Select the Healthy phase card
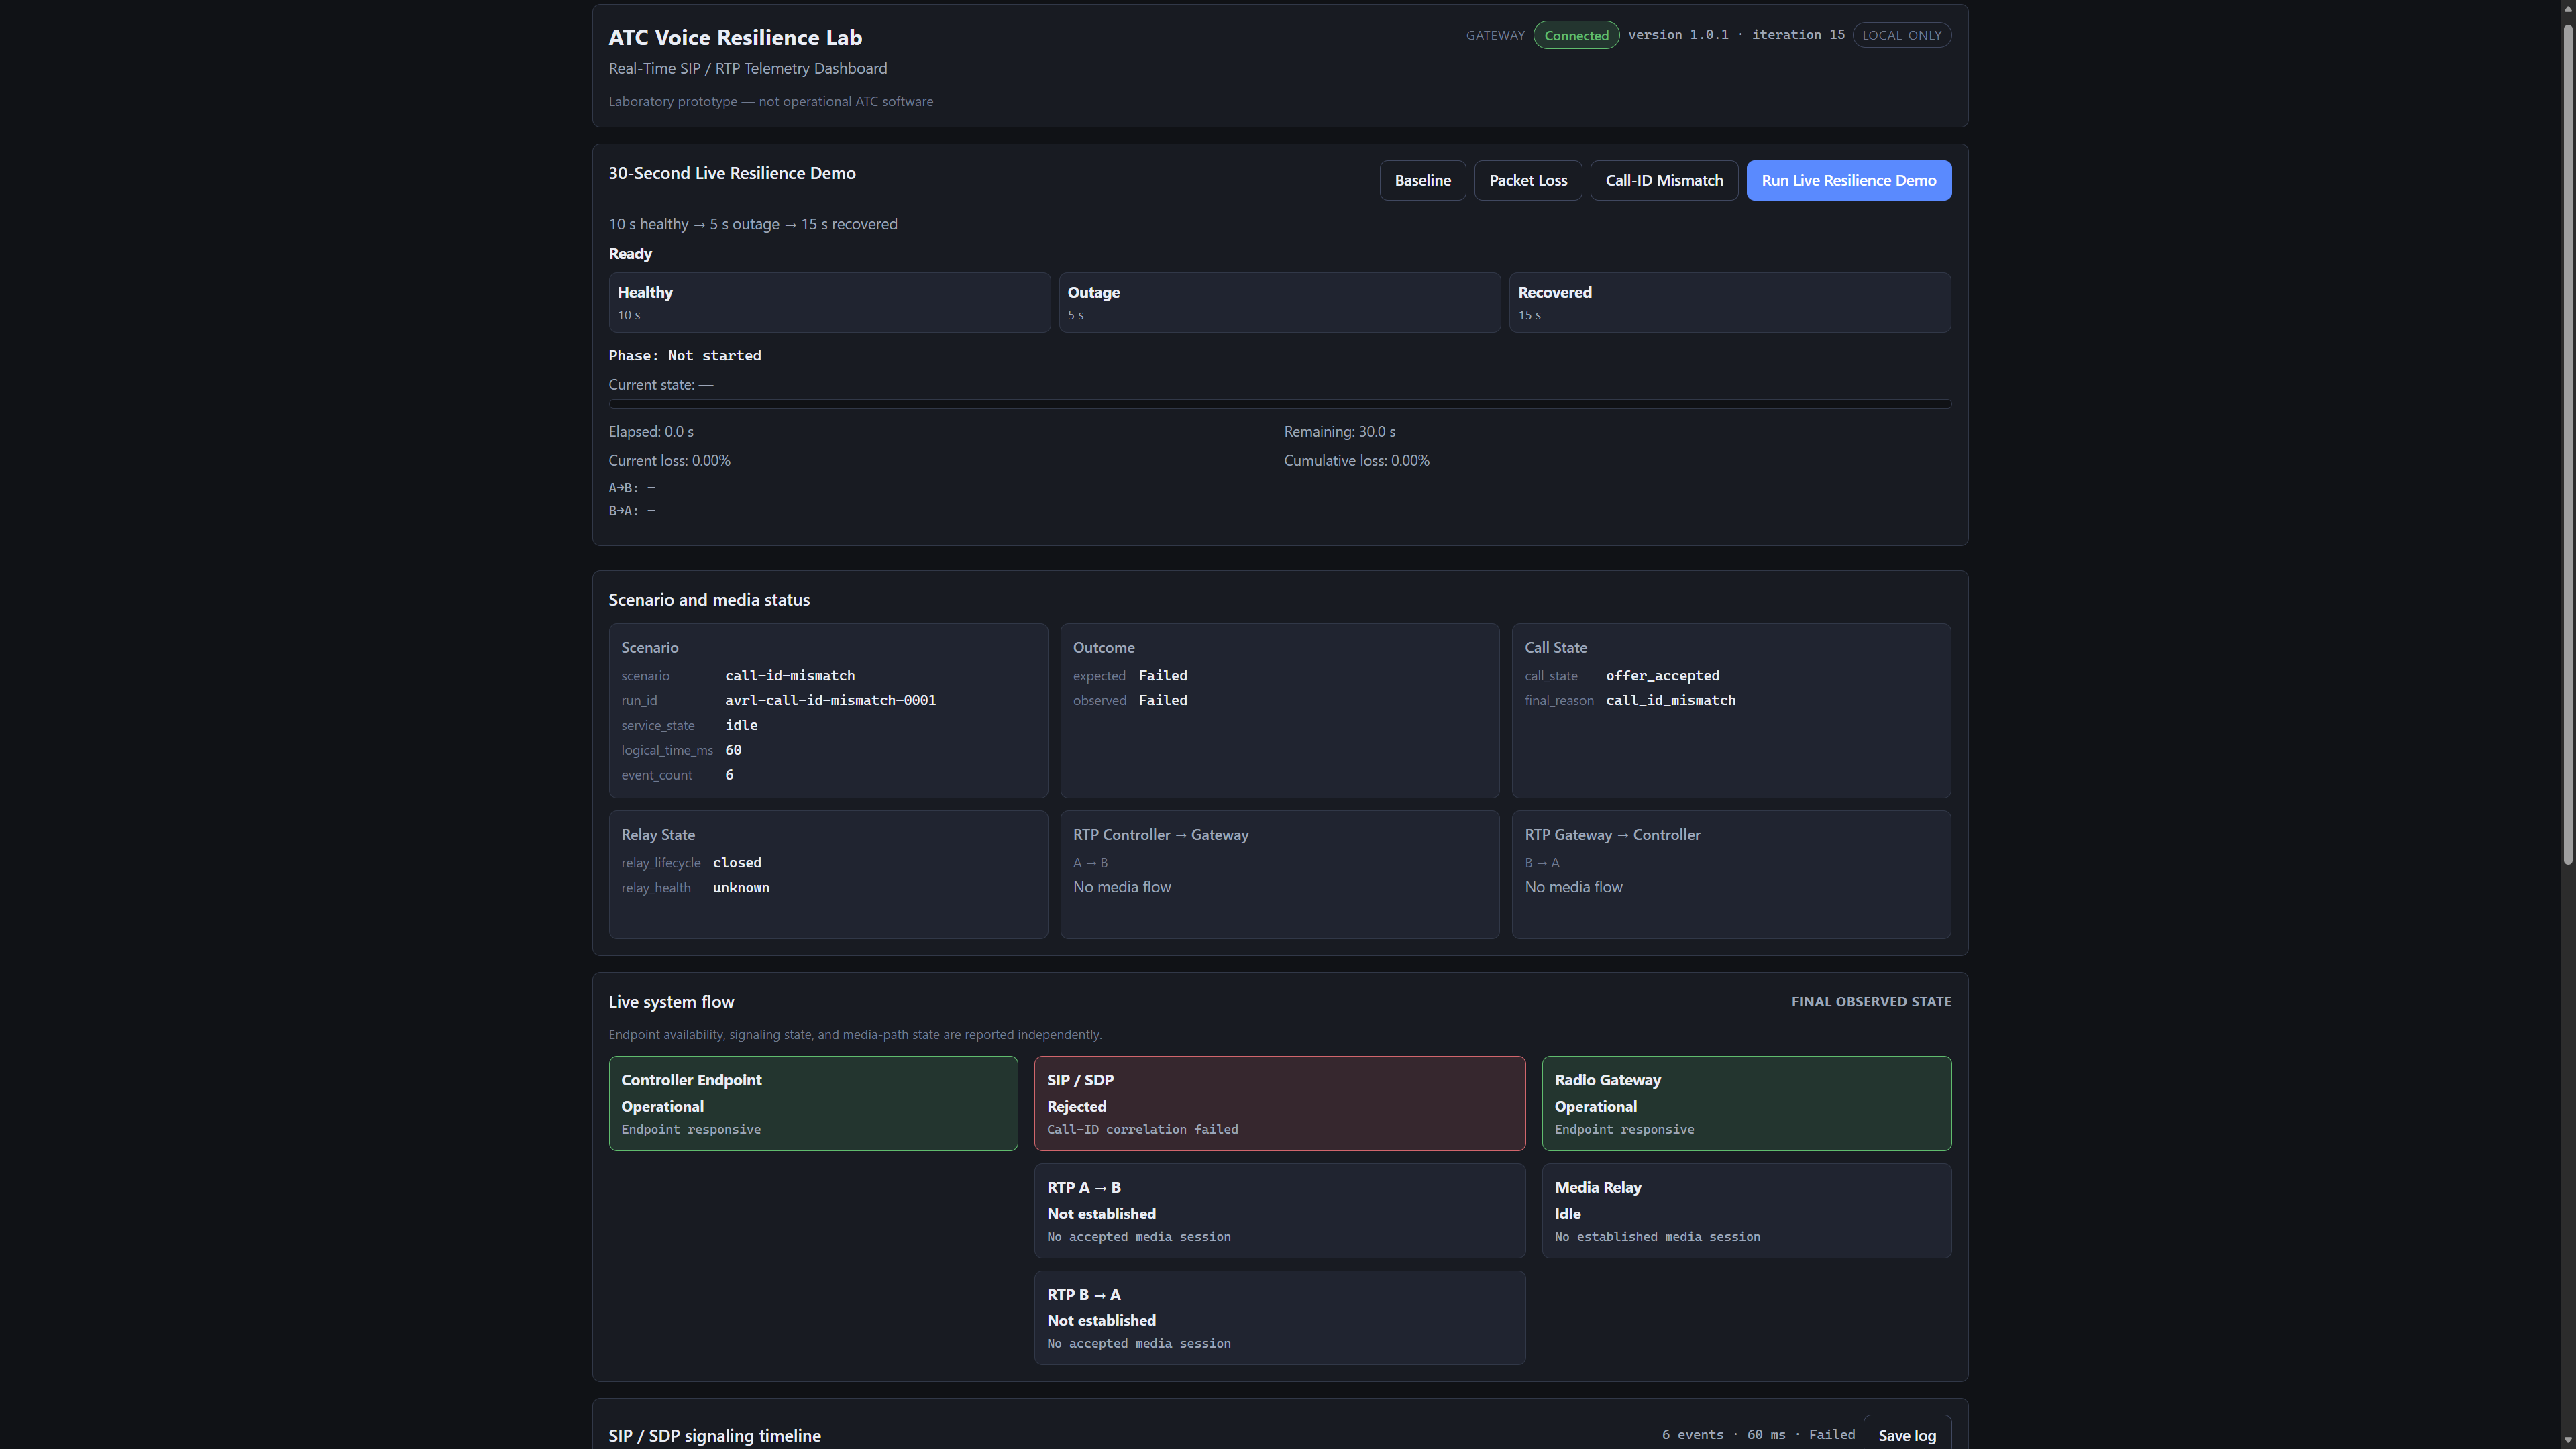This screenshot has height=1449, width=2576. click(829, 303)
